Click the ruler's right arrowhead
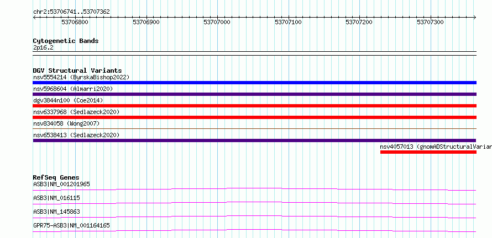The image size is (492, 238). pyautogui.click(x=475, y=17)
